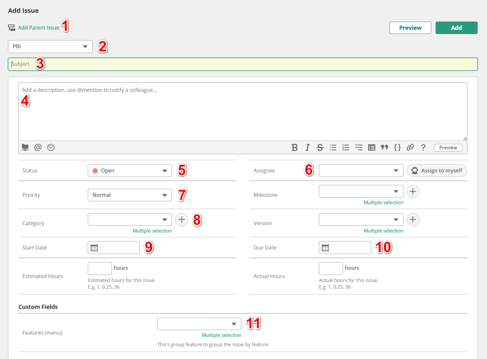Viewport: 487px width, 359px height.
Task: Open formatting help question mark
Action: point(423,147)
